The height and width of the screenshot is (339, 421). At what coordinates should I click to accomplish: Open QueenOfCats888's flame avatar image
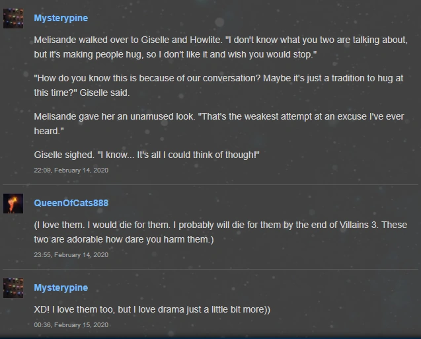(13, 203)
